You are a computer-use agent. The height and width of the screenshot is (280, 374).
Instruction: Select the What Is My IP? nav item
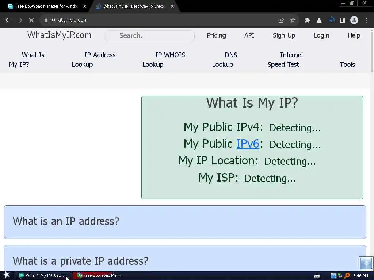pos(27,60)
